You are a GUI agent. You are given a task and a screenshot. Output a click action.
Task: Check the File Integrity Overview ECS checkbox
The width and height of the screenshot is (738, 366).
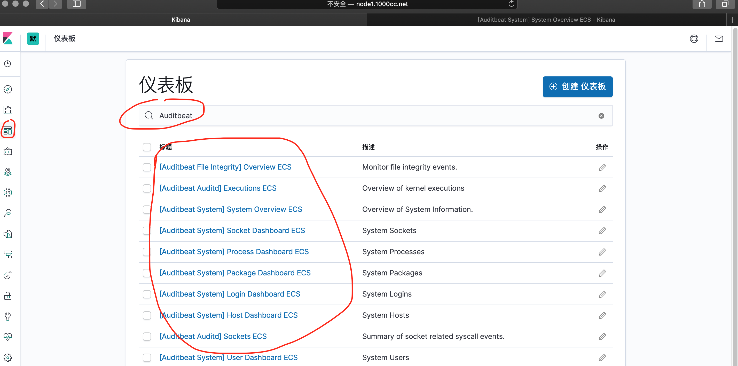coord(147,167)
